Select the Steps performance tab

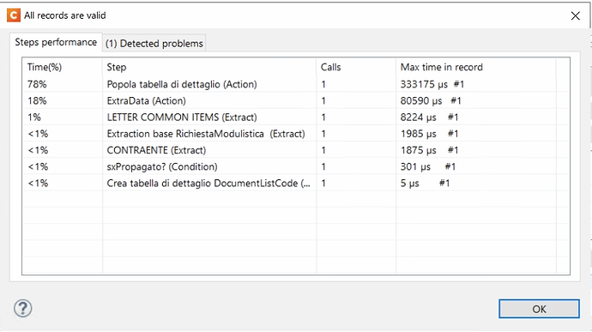tap(56, 42)
